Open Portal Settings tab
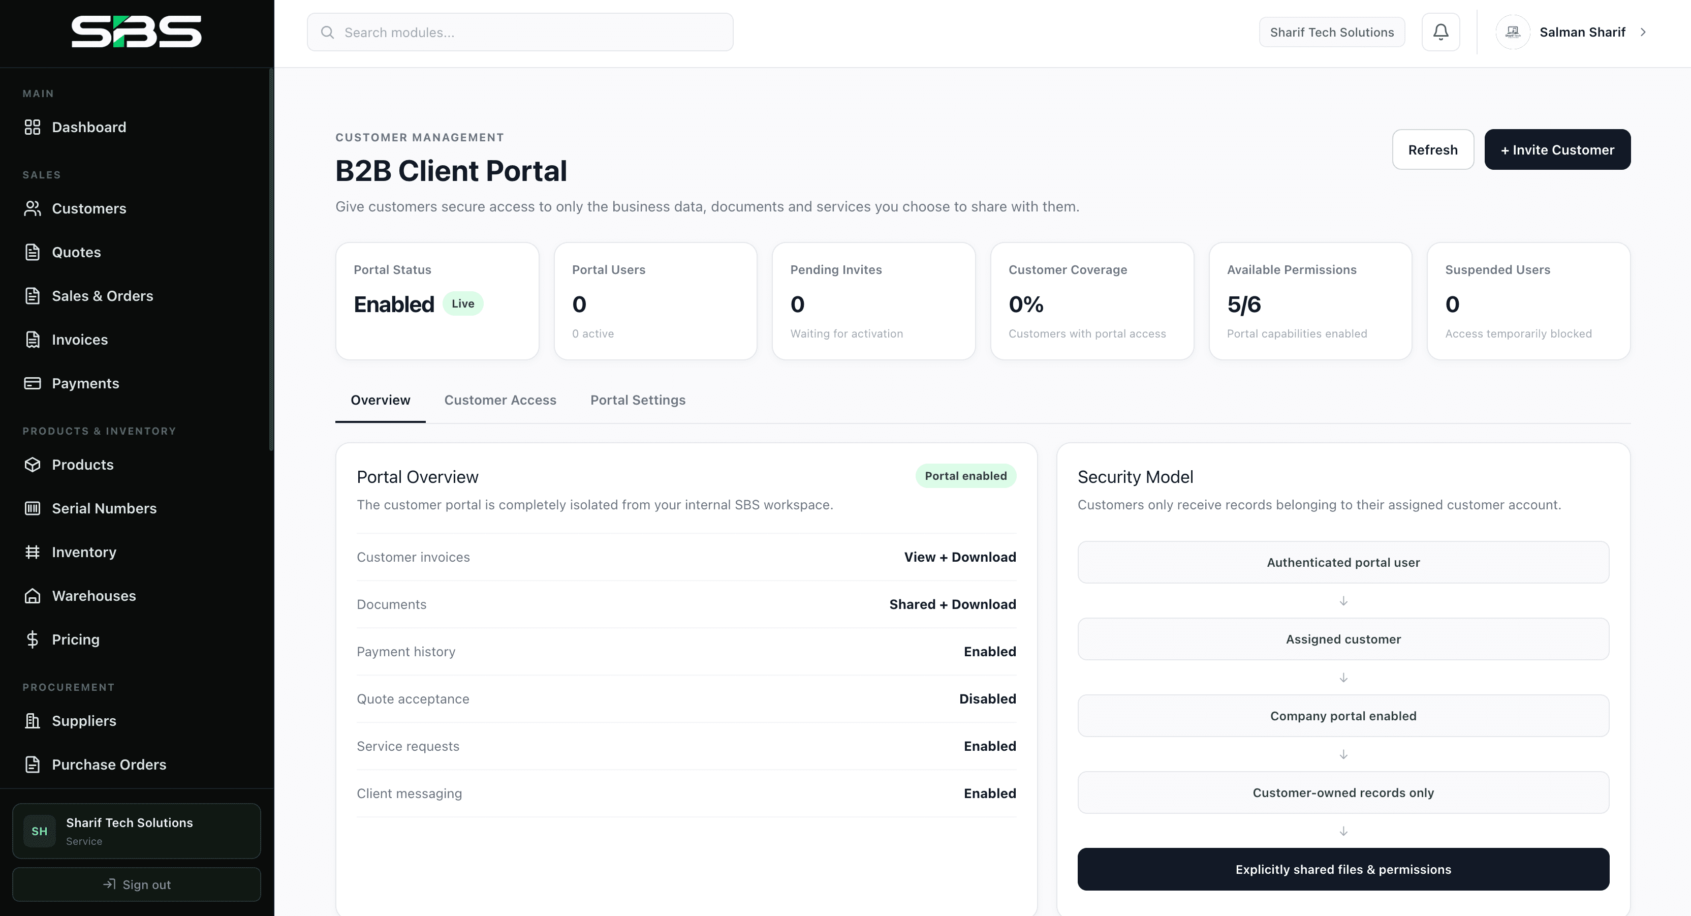1691x916 pixels. (x=637, y=401)
